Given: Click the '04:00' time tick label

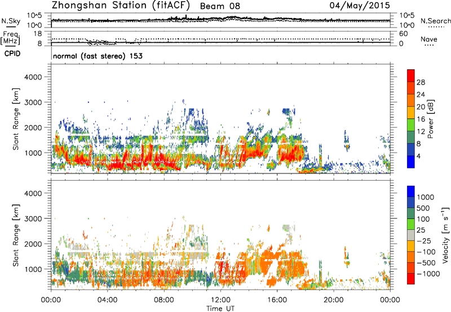Looking at the screenshot, I should (108, 300).
